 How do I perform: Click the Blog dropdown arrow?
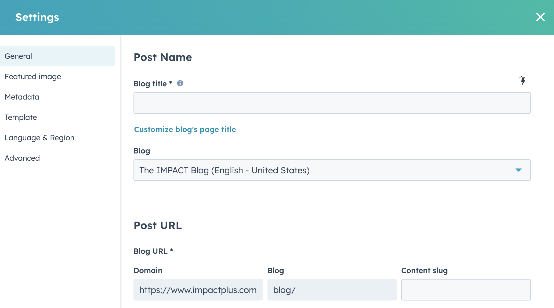518,170
